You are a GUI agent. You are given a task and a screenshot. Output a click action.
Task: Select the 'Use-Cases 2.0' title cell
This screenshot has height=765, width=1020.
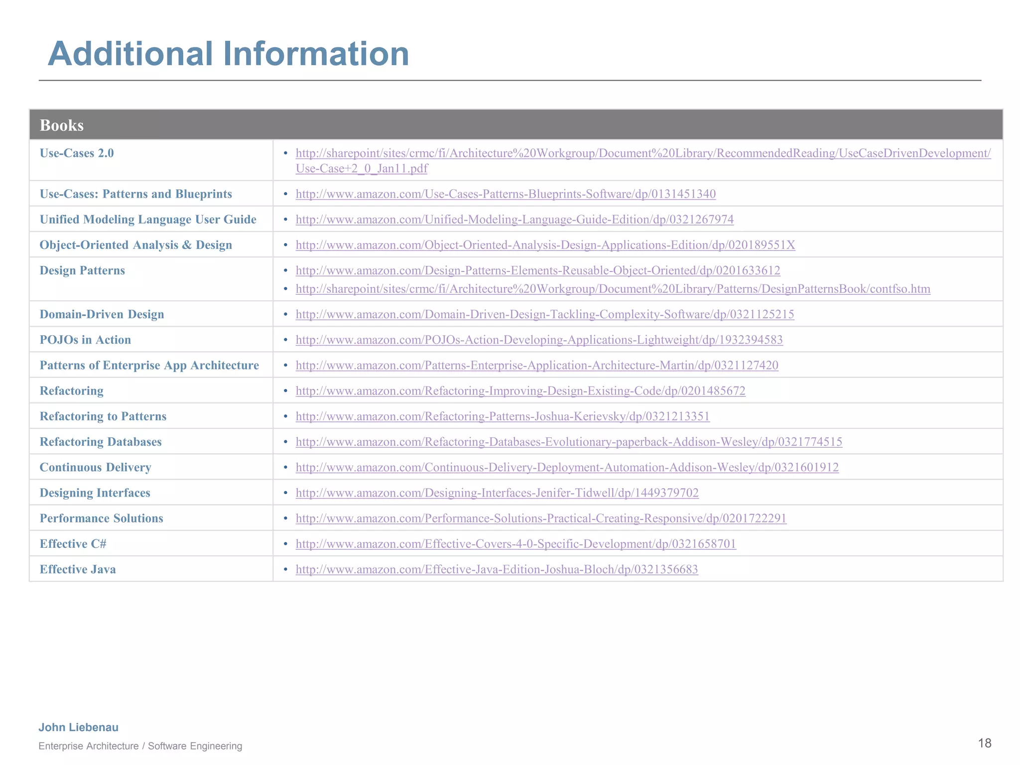[151, 160]
